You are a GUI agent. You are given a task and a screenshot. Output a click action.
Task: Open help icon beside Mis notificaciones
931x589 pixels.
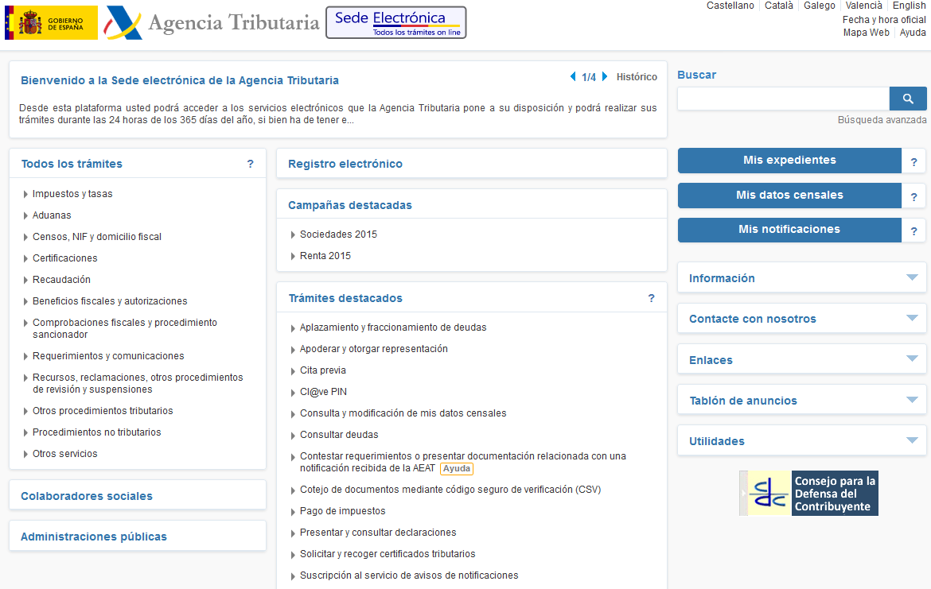click(913, 231)
